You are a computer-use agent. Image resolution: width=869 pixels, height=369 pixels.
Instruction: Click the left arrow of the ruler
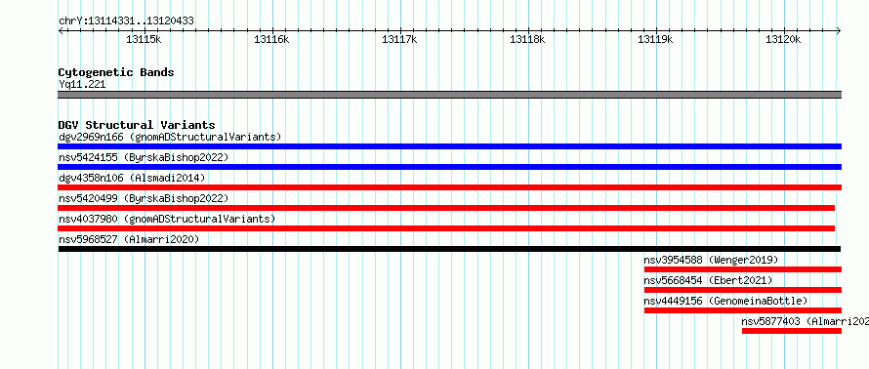pyautogui.click(x=61, y=30)
